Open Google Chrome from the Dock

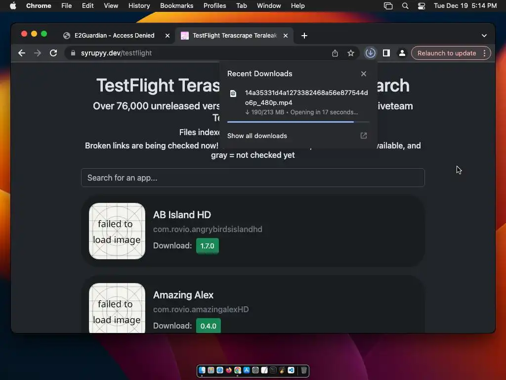(238, 370)
